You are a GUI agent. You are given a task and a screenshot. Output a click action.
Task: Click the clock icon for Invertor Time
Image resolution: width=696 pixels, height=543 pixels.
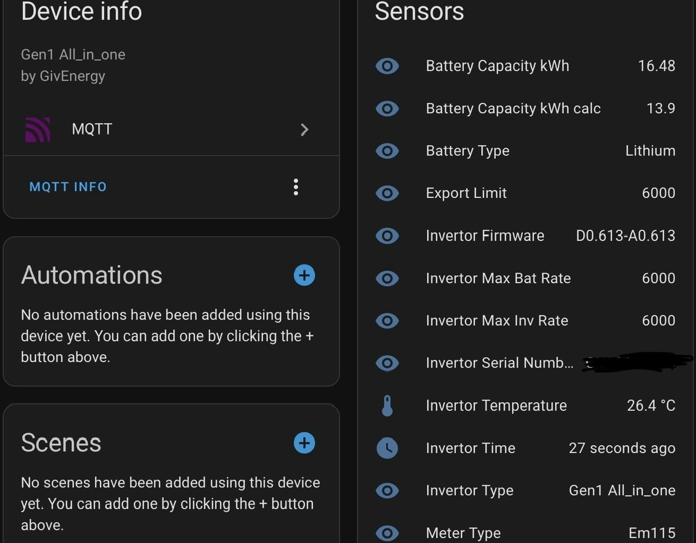(x=387, y=448)
